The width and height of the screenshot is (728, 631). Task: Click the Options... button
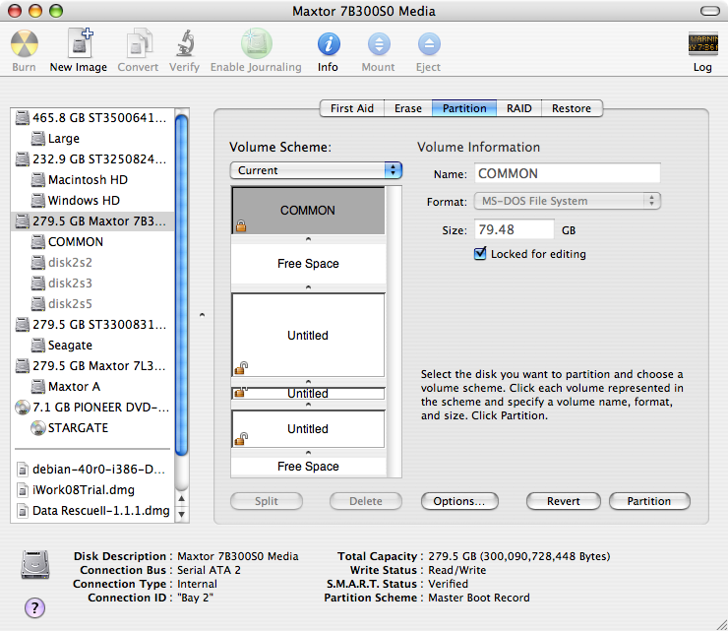(459, 501)
